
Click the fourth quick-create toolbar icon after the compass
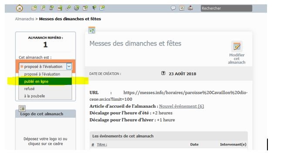pyautogui.click(x=60, y=8)
